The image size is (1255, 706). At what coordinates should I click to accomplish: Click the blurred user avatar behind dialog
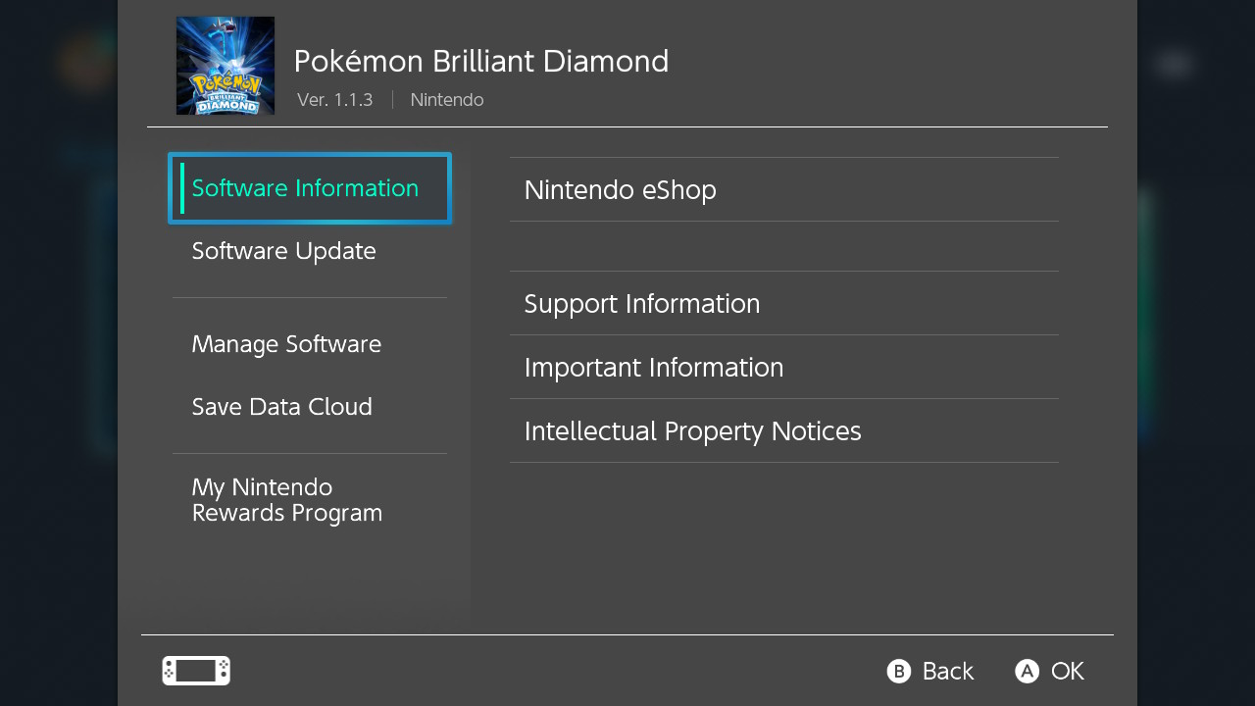pyautogui.click(x=88, y=64)
